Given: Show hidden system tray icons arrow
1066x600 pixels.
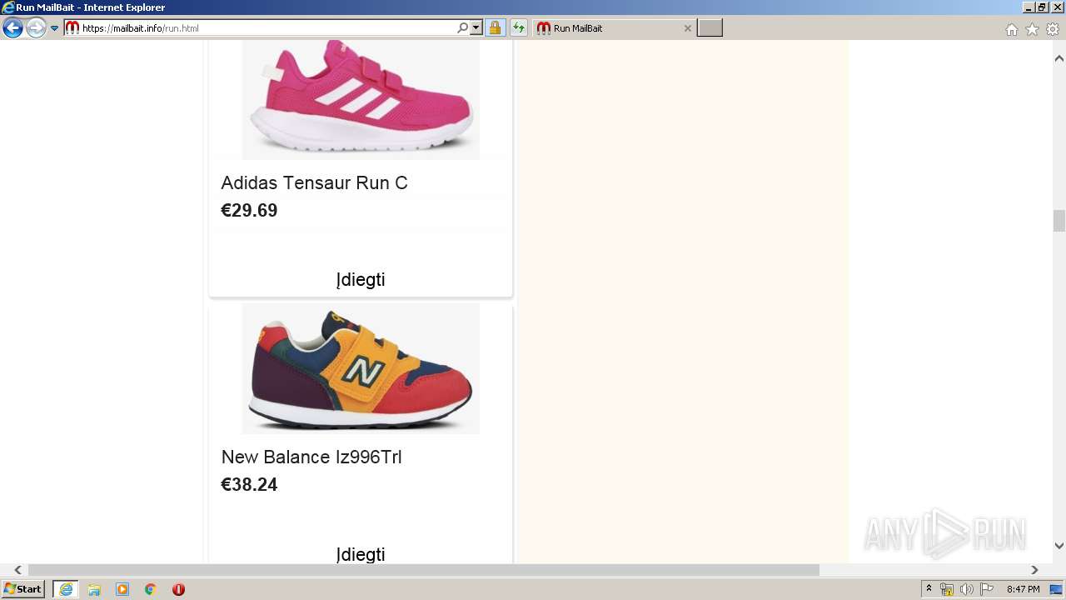Looking at the screenshot, I should tap(929, 589).
